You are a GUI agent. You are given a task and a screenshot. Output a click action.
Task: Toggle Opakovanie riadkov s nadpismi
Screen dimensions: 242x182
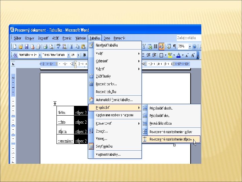pos(115,115)
